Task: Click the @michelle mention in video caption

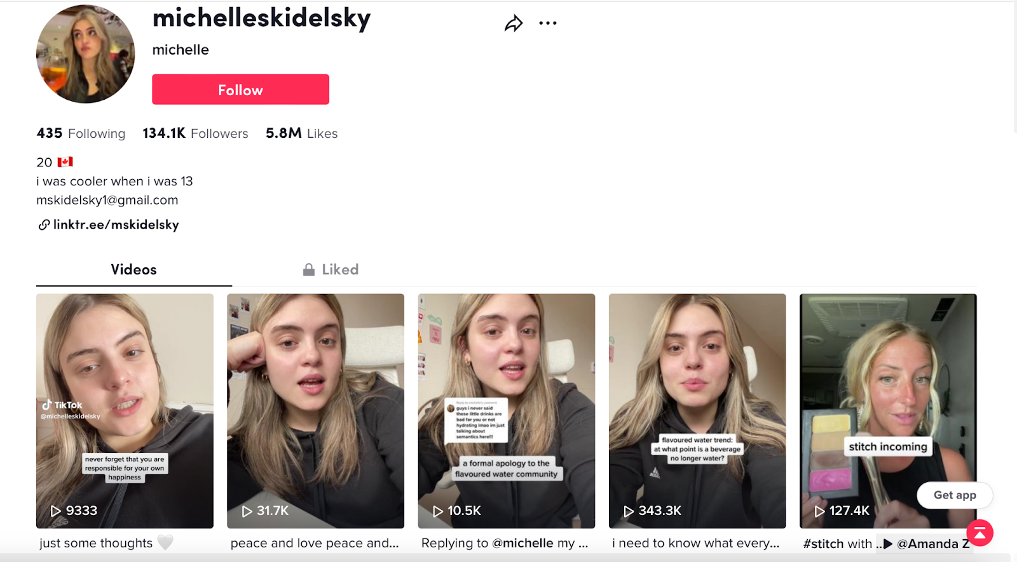Action: (x=522, y=543)
